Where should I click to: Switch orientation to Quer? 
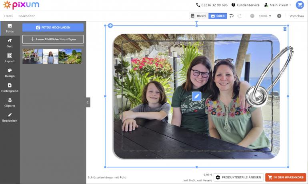218,16
